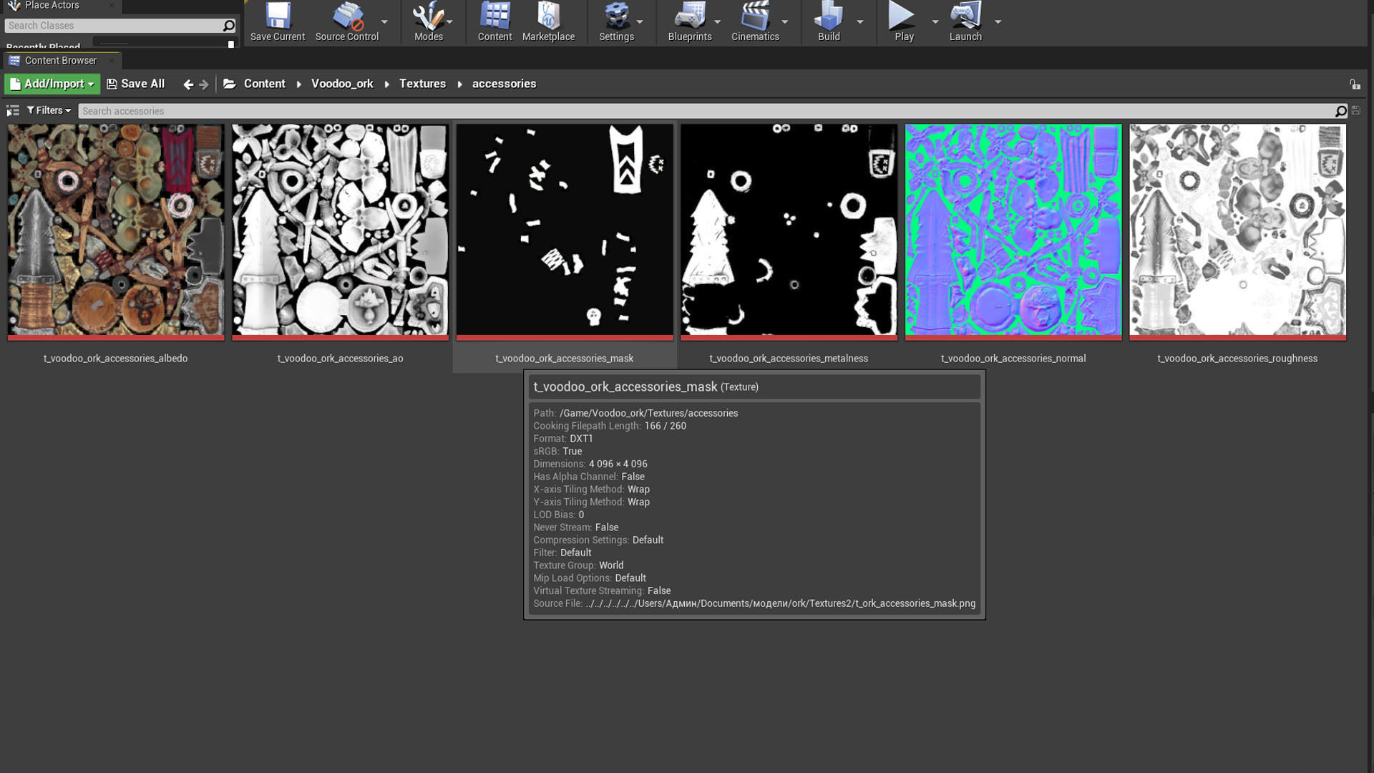Open the Filters dropdown
The image size is (1374, 773).
click(x=49, y=111)
